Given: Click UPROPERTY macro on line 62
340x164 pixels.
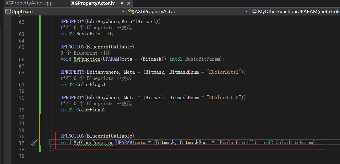Looking at the screenshot, I should point(73,22).
